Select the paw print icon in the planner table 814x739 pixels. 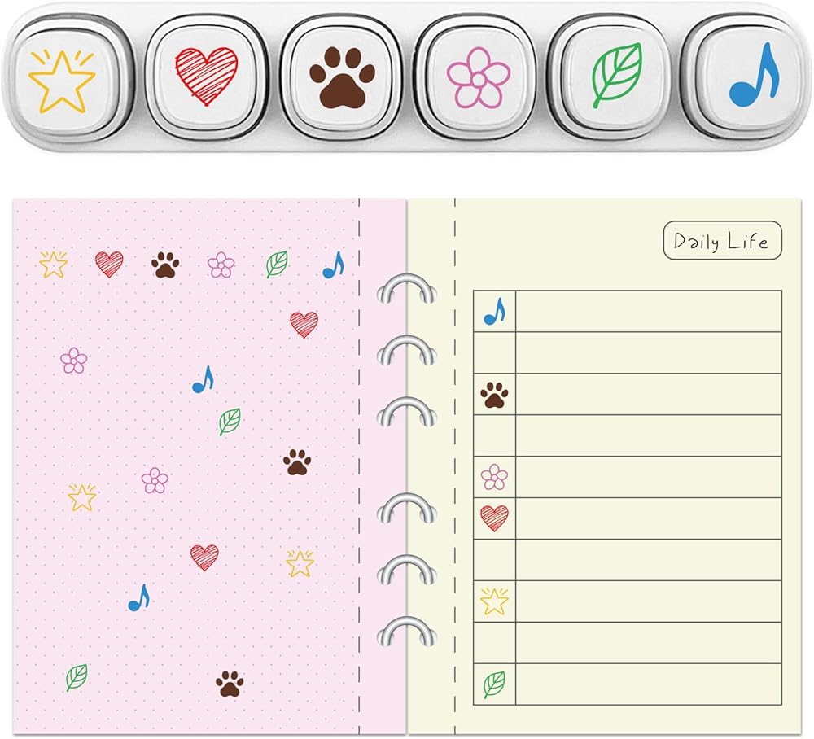[494, 395]
